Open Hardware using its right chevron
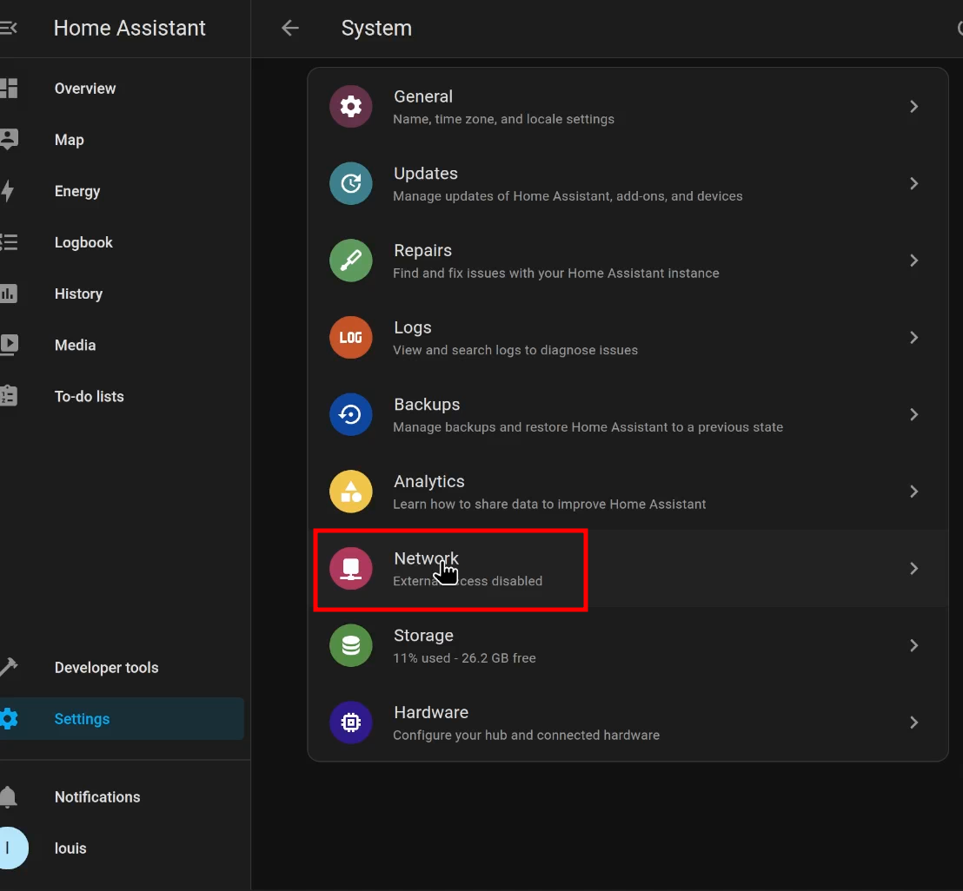 click(x=913, y=723)
